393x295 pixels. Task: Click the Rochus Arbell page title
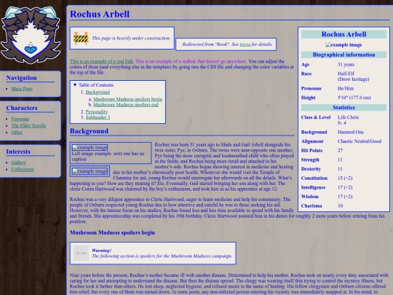click(x=100, y=14)
